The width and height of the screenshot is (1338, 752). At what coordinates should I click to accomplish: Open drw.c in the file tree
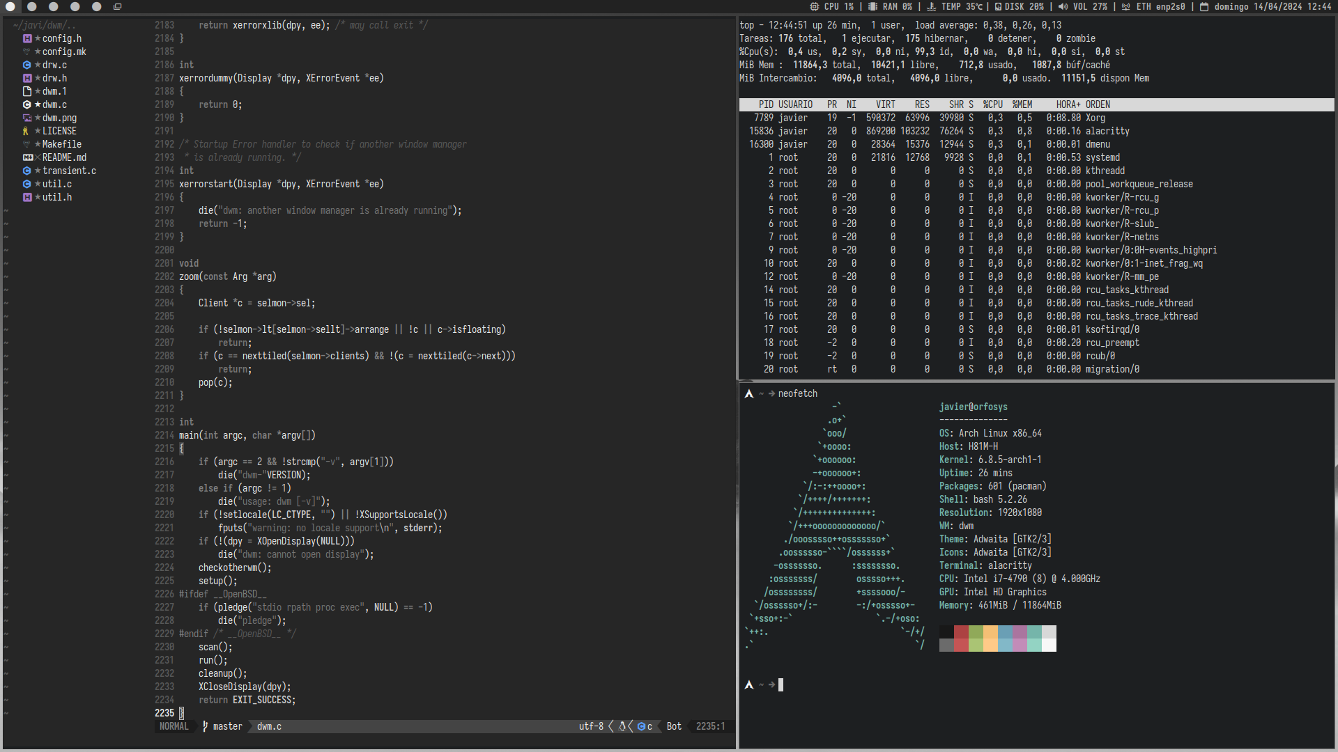[55, 65]
